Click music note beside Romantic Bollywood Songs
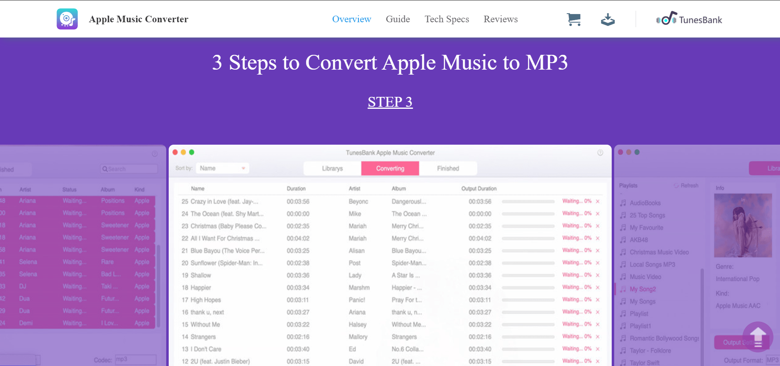780x366 pixels. [623, 338]
